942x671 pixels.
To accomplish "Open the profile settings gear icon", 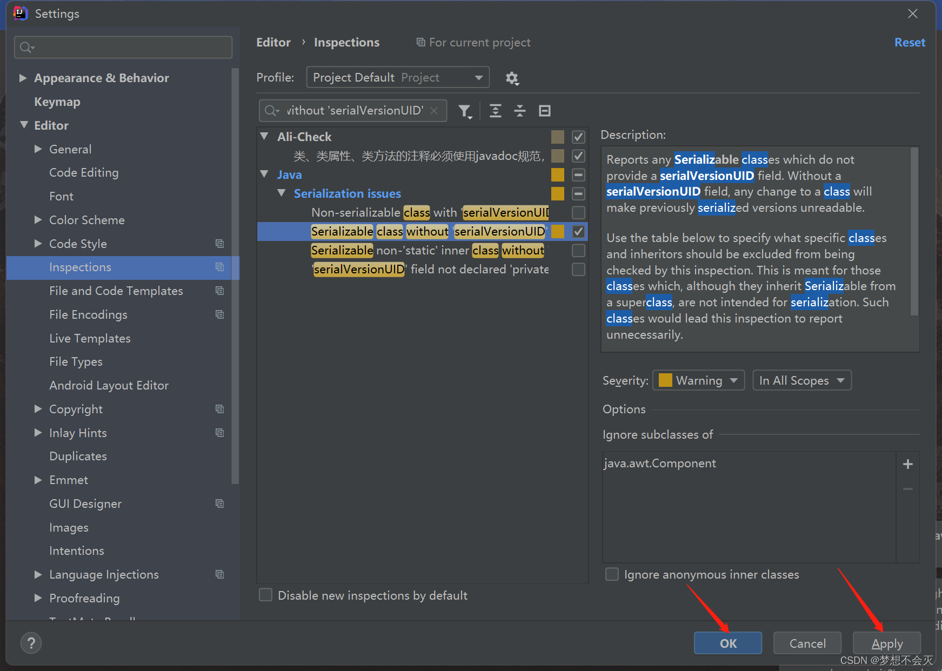I will pos(512,78).
